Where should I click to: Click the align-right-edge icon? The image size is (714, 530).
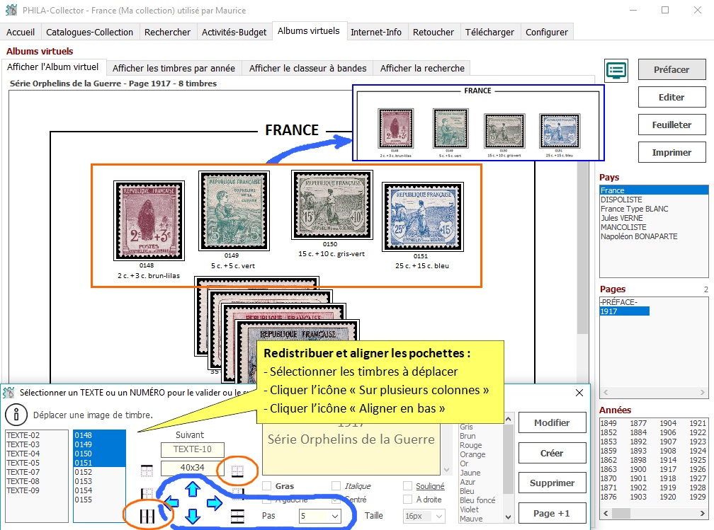[238, 492]
